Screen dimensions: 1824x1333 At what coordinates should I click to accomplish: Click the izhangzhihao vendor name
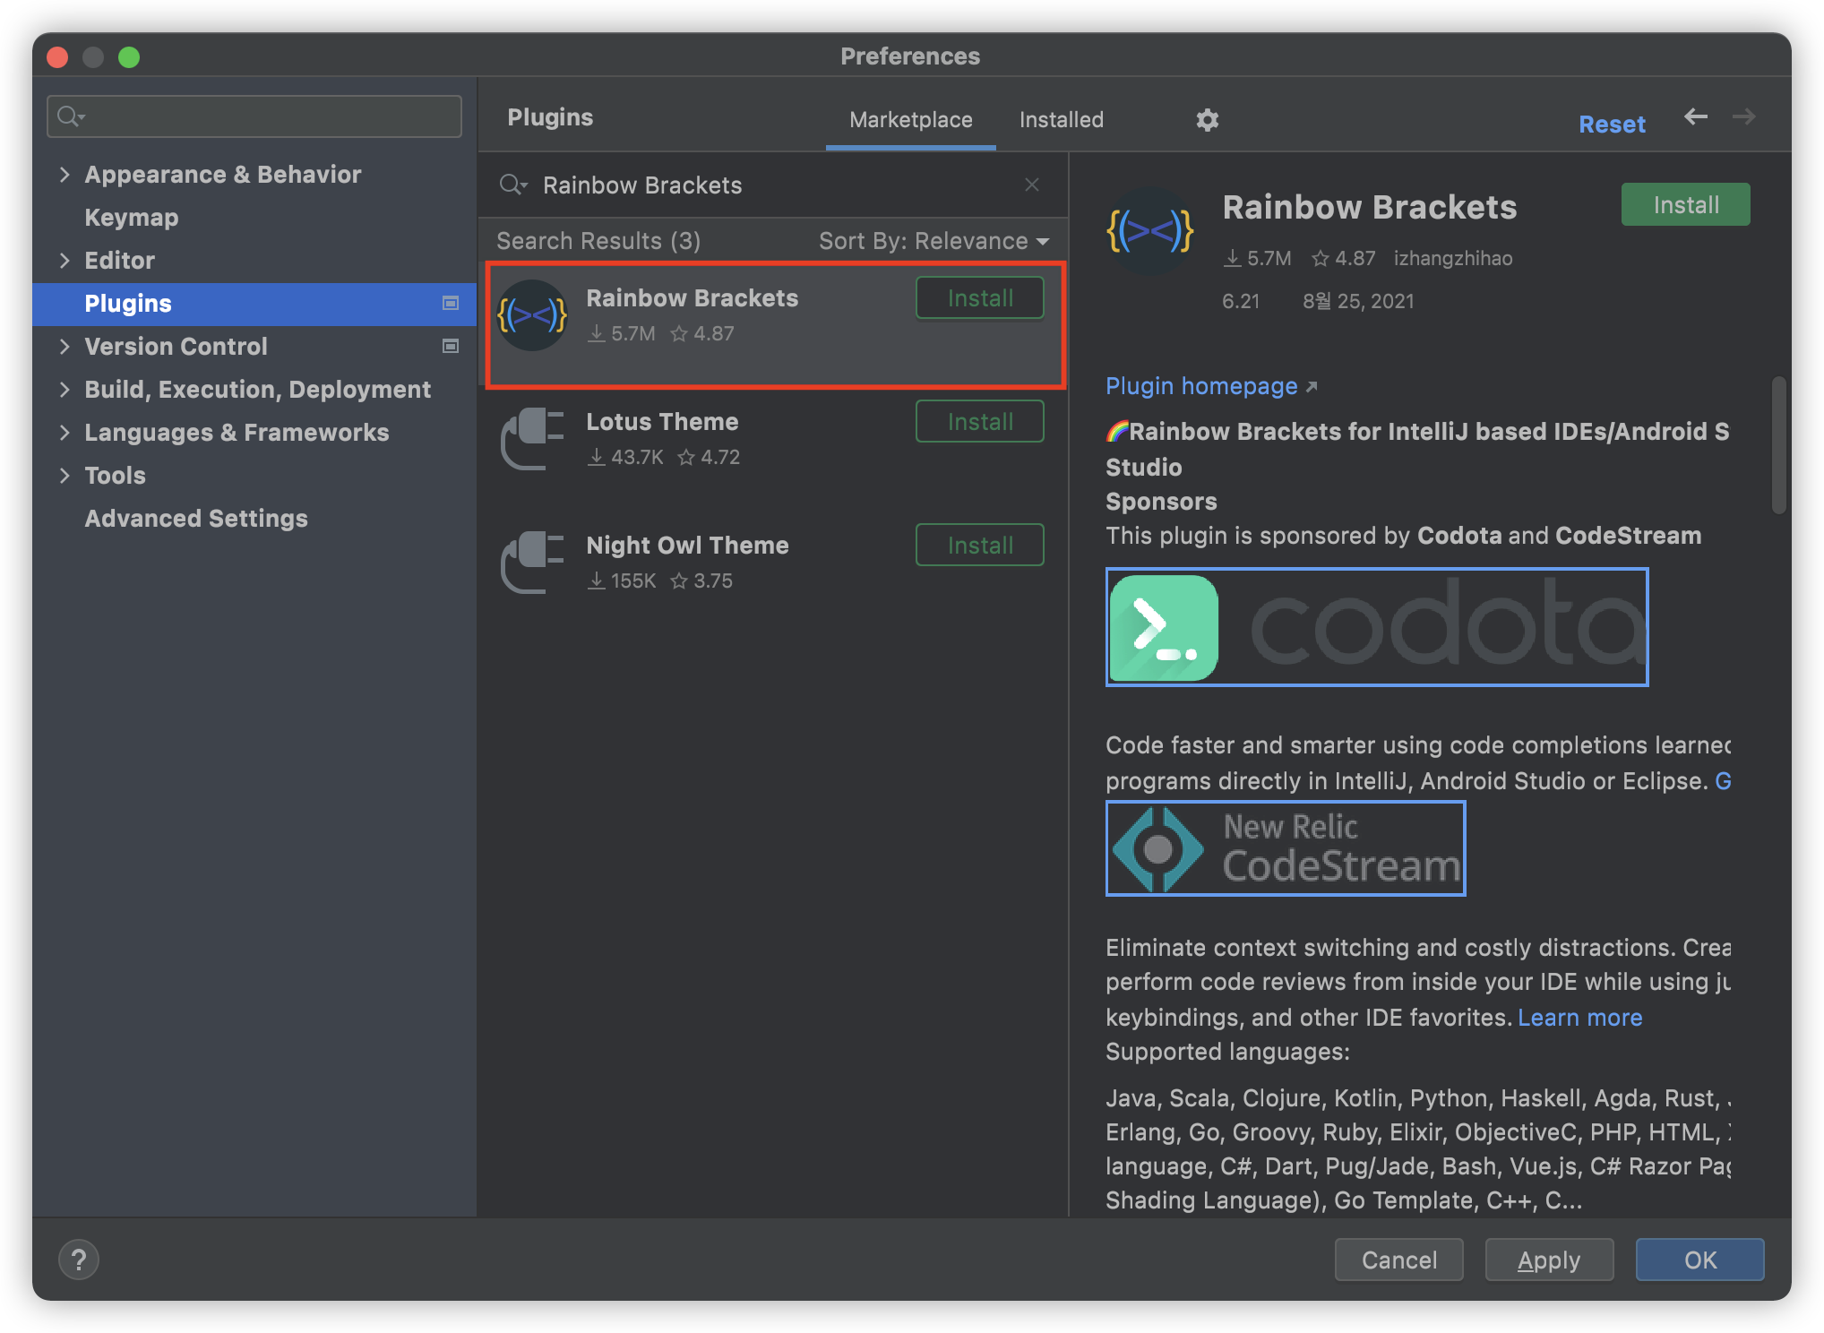pyautogui.click(x=1452, y=258)
